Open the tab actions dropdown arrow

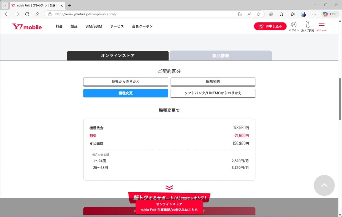(5, 5)
